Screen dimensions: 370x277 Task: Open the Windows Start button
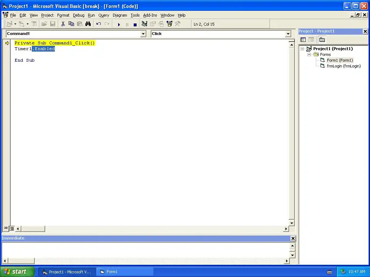[x=17, y=272]
